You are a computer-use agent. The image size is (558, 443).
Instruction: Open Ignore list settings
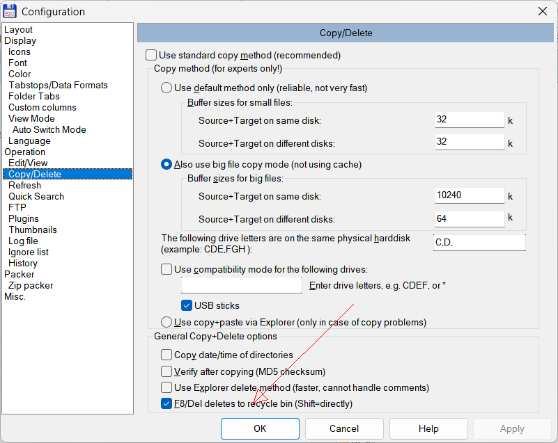click(28, 252)
